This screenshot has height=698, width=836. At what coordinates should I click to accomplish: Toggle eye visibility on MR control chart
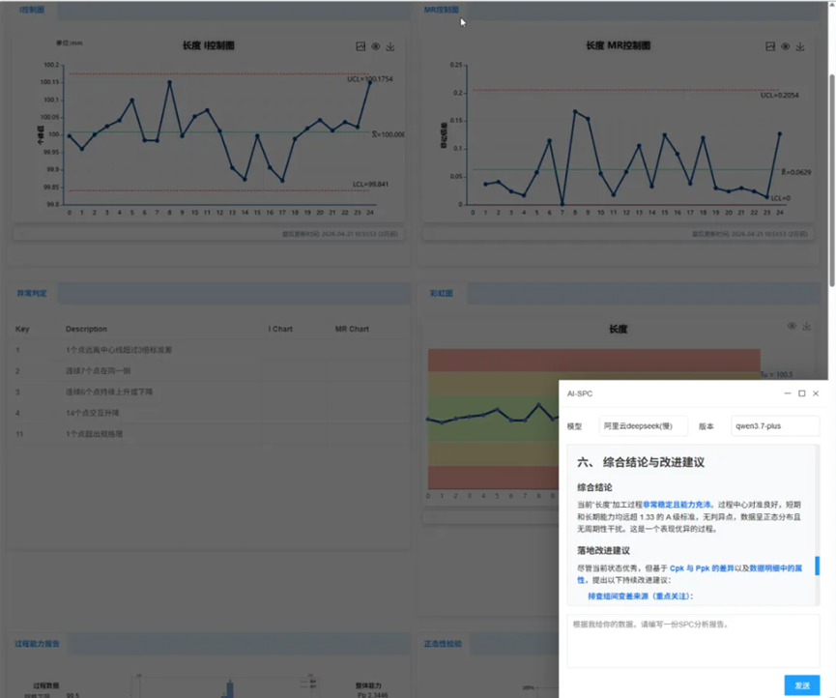(x=786, y=47)
